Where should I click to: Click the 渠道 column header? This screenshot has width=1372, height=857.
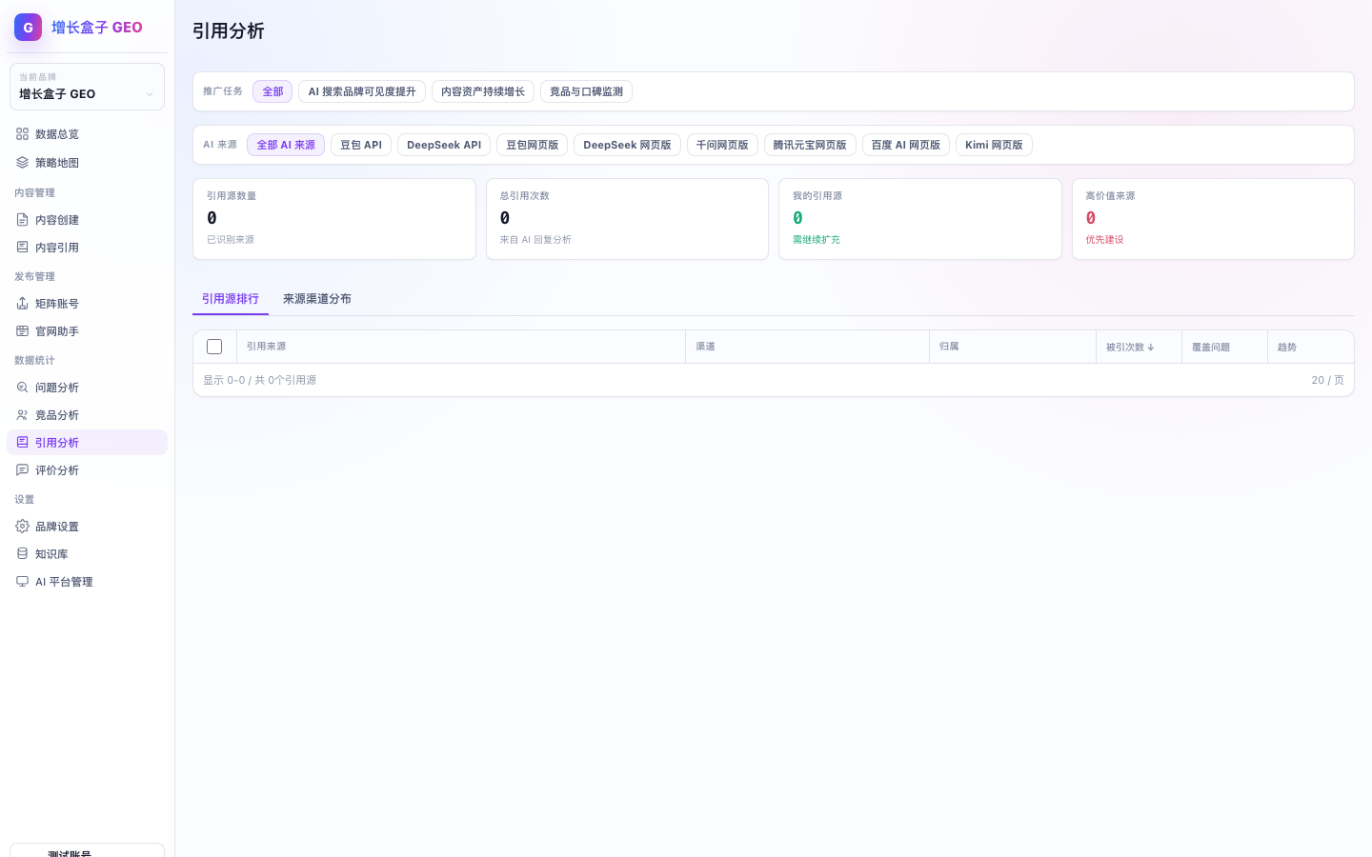807,347
